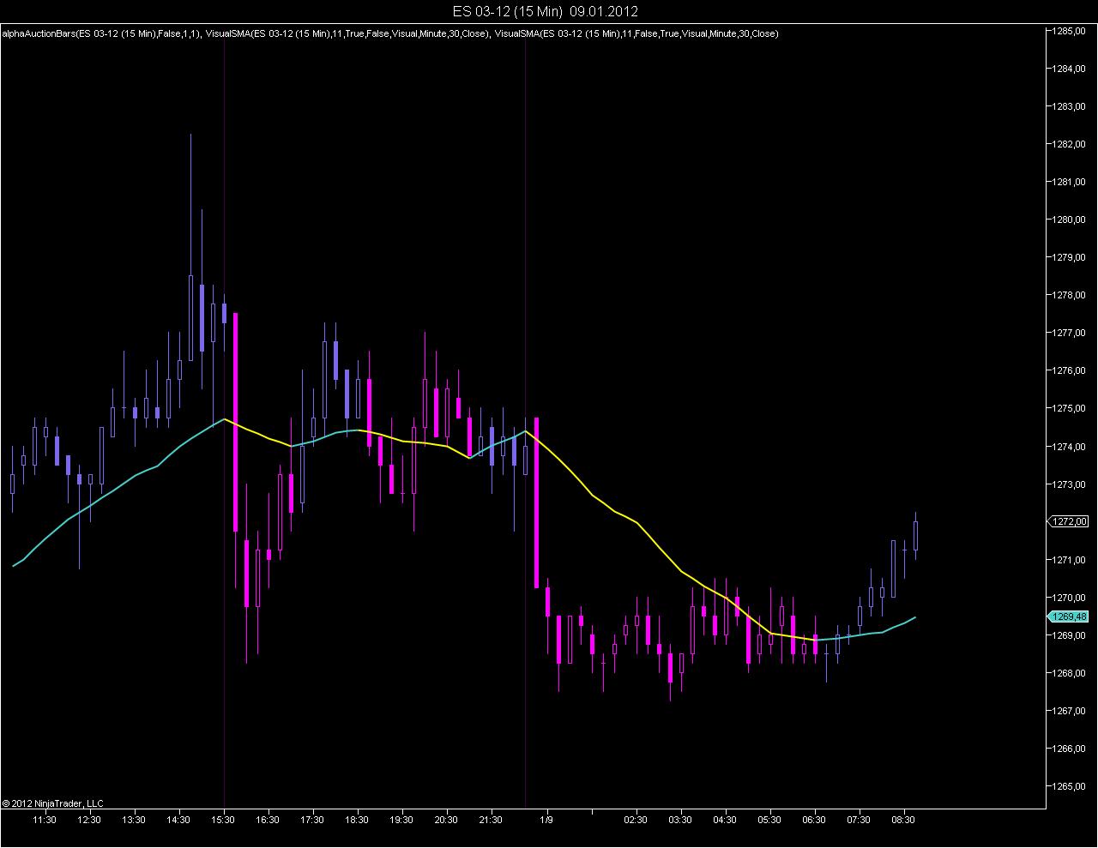Click the 1270,00 price axis label
Screen dimensions: 1098x848
[x=1071, y=598]
